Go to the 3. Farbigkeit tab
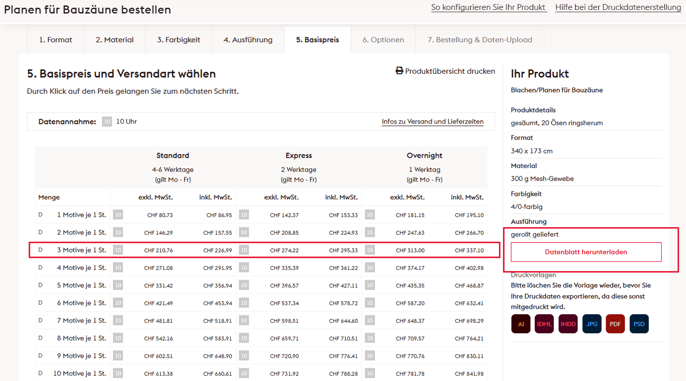 tap(179, 40)
